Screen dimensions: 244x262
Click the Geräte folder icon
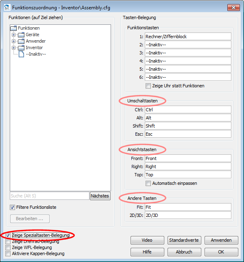[x=21, y=35]
